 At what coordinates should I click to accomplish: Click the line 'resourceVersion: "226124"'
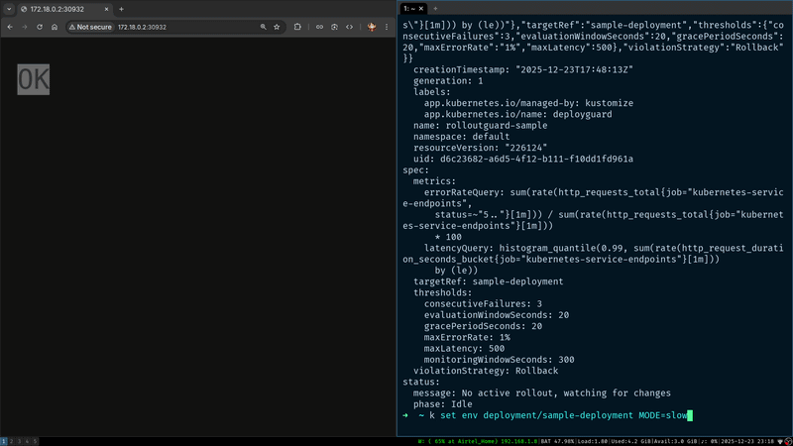pyautogui.click(x=480, y=148)
